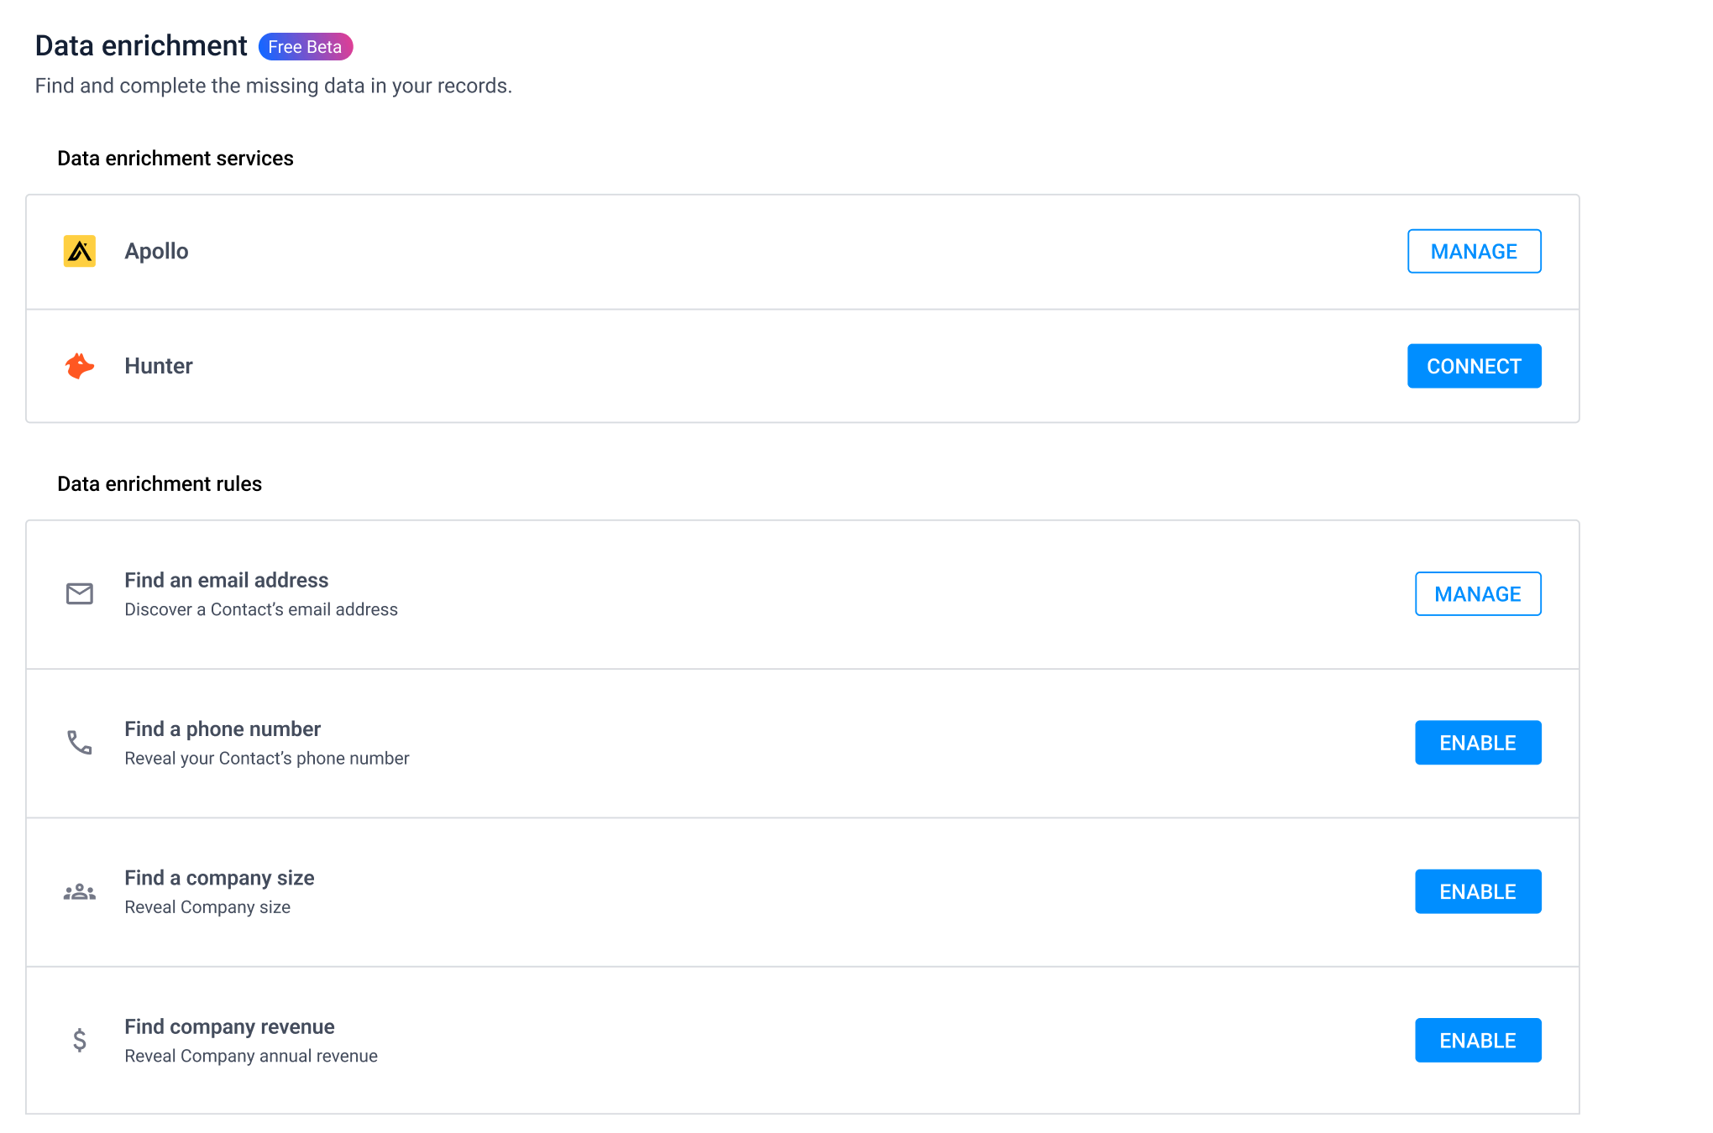Select the Apollo row

[756, 251]
